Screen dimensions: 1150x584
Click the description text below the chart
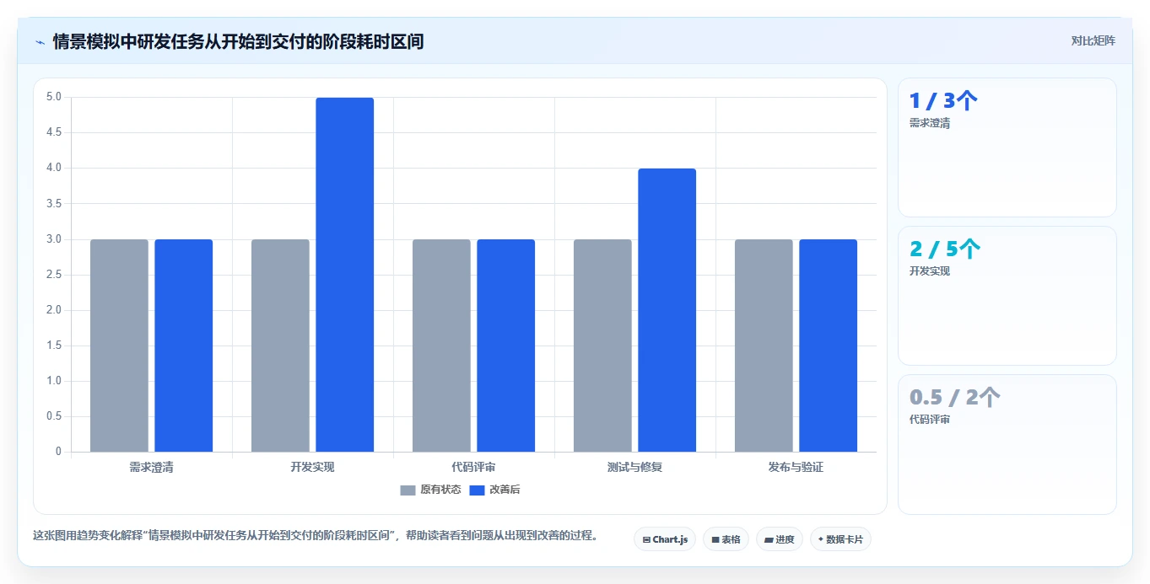(316, 535)
